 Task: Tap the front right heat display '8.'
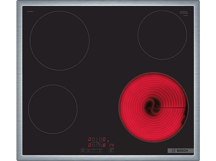tap(104, 145)
